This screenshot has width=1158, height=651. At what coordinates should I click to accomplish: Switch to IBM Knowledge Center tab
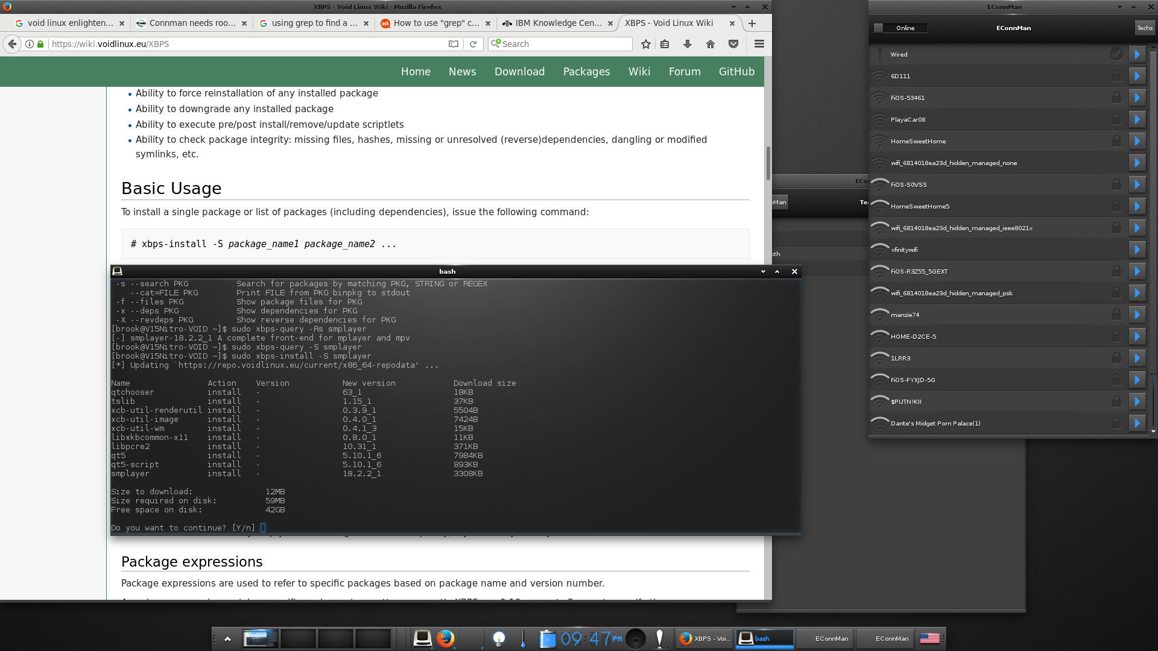(558, 23)
